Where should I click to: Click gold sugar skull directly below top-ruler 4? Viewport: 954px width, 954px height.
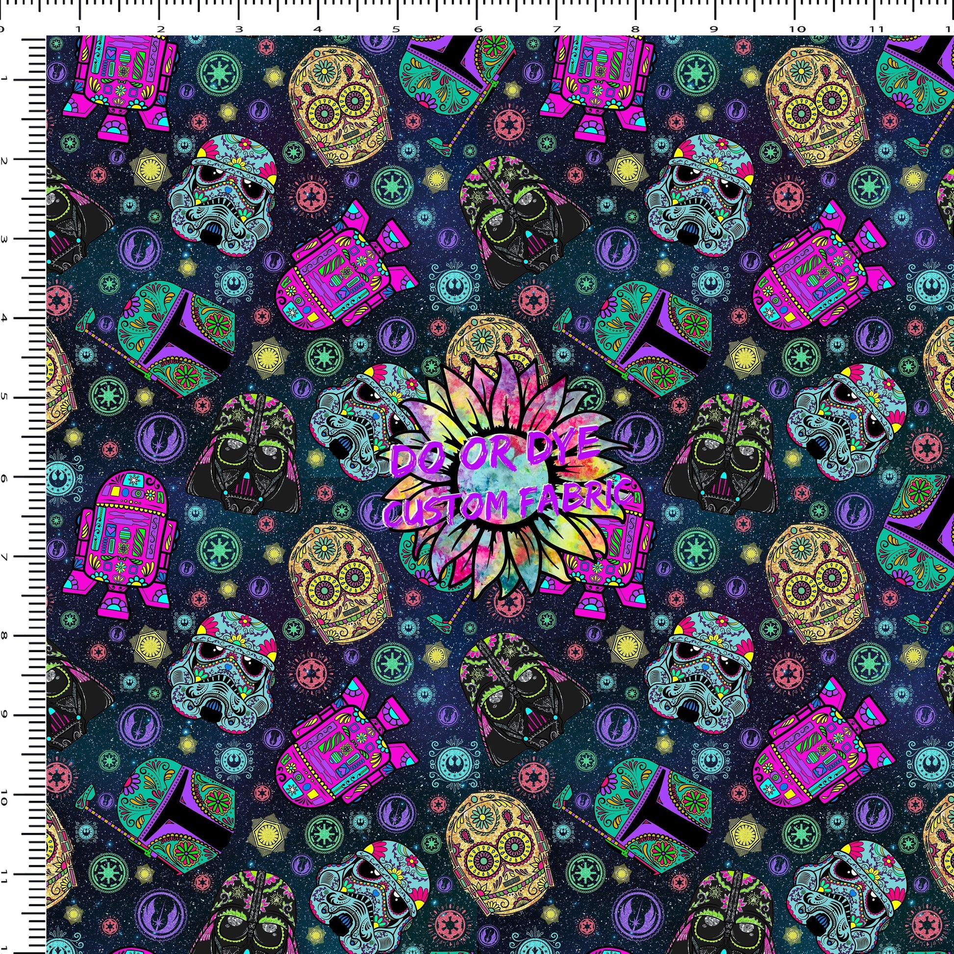point(341,105)
